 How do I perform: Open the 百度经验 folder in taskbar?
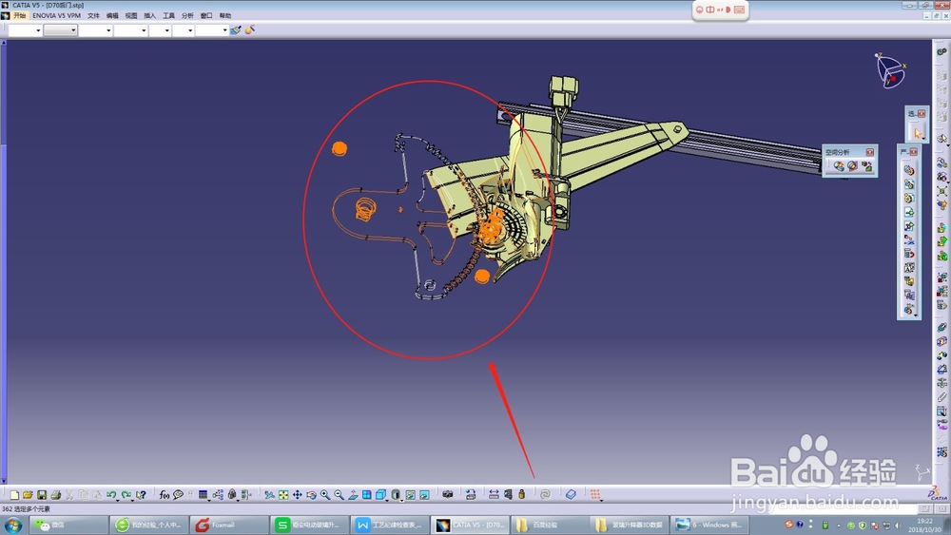[x=549, y=525]
